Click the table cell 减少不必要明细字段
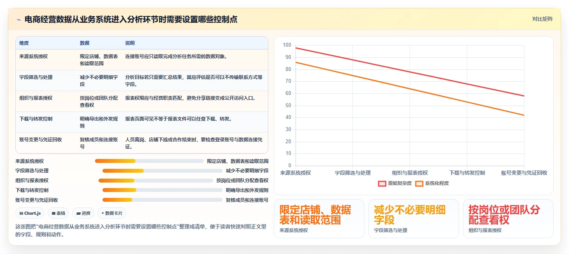Image resolution: width=569 pixels, height=254 pixels. click(99, 80)
